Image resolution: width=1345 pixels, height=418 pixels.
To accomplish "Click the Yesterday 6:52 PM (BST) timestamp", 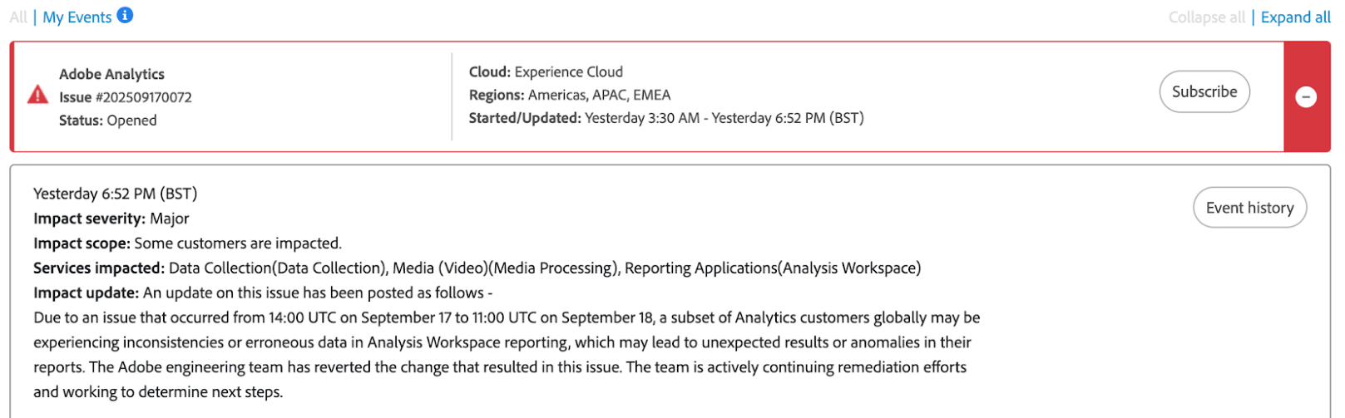I will click(115, 194).
